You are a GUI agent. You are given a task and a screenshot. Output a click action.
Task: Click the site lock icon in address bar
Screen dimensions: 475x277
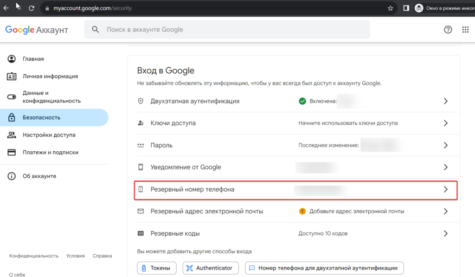tap(47, 8)
